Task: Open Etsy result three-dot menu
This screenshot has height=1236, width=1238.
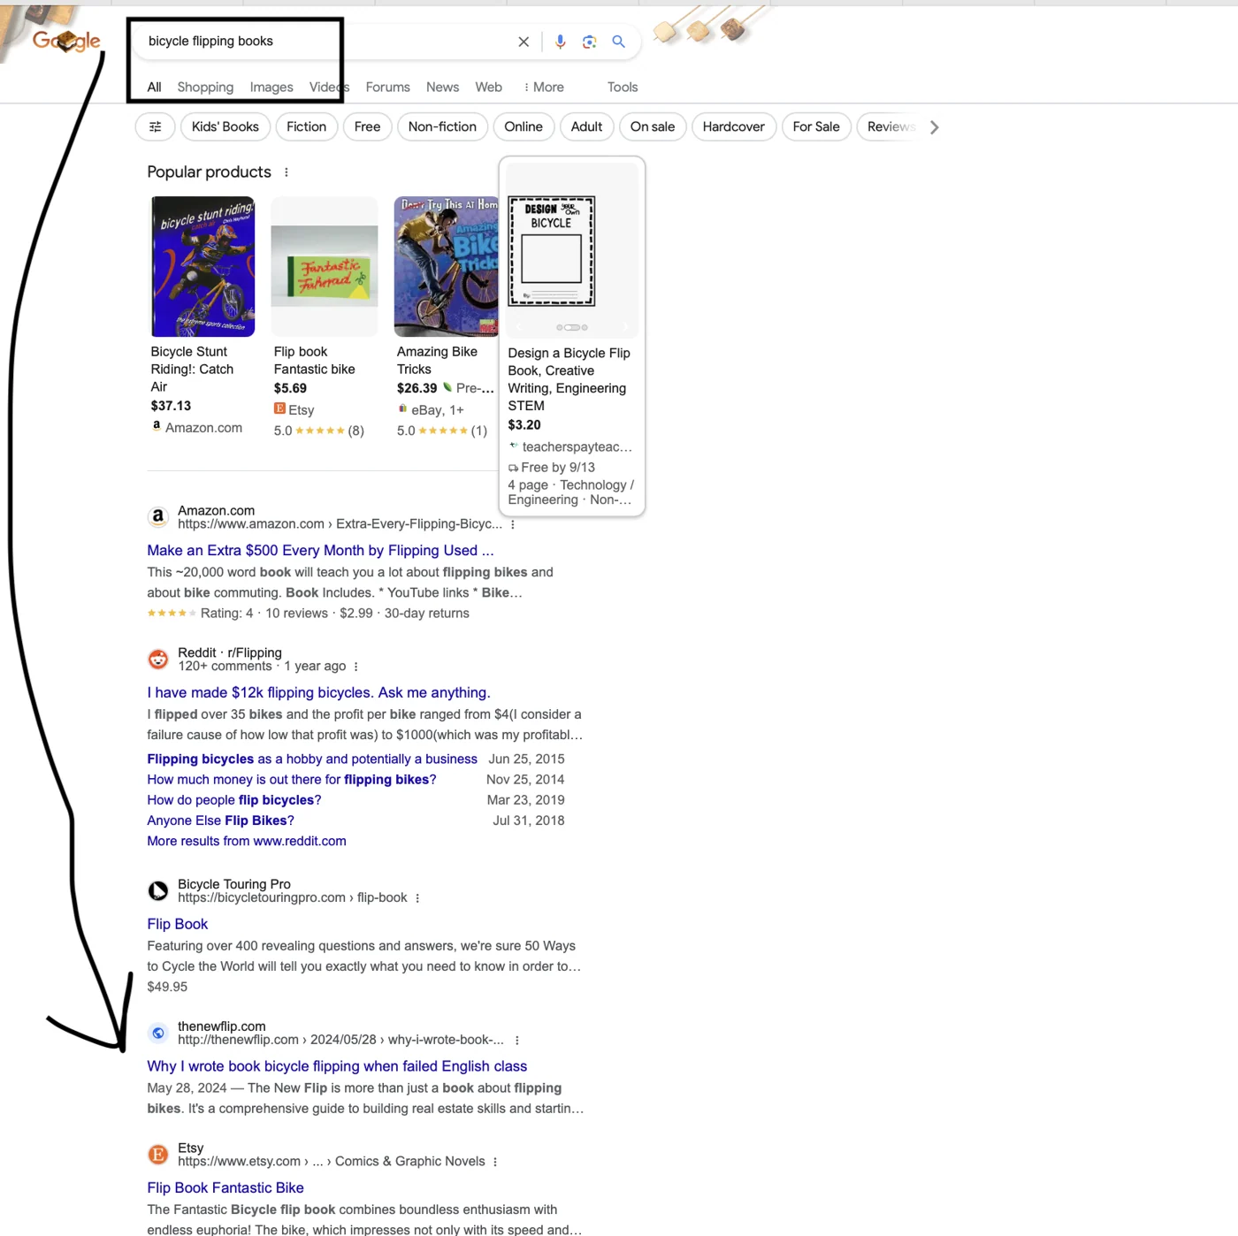Action: (495, 1162)
